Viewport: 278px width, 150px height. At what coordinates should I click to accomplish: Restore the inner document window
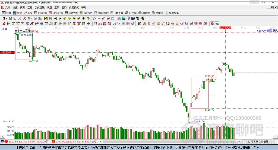[x=272, y=7]
